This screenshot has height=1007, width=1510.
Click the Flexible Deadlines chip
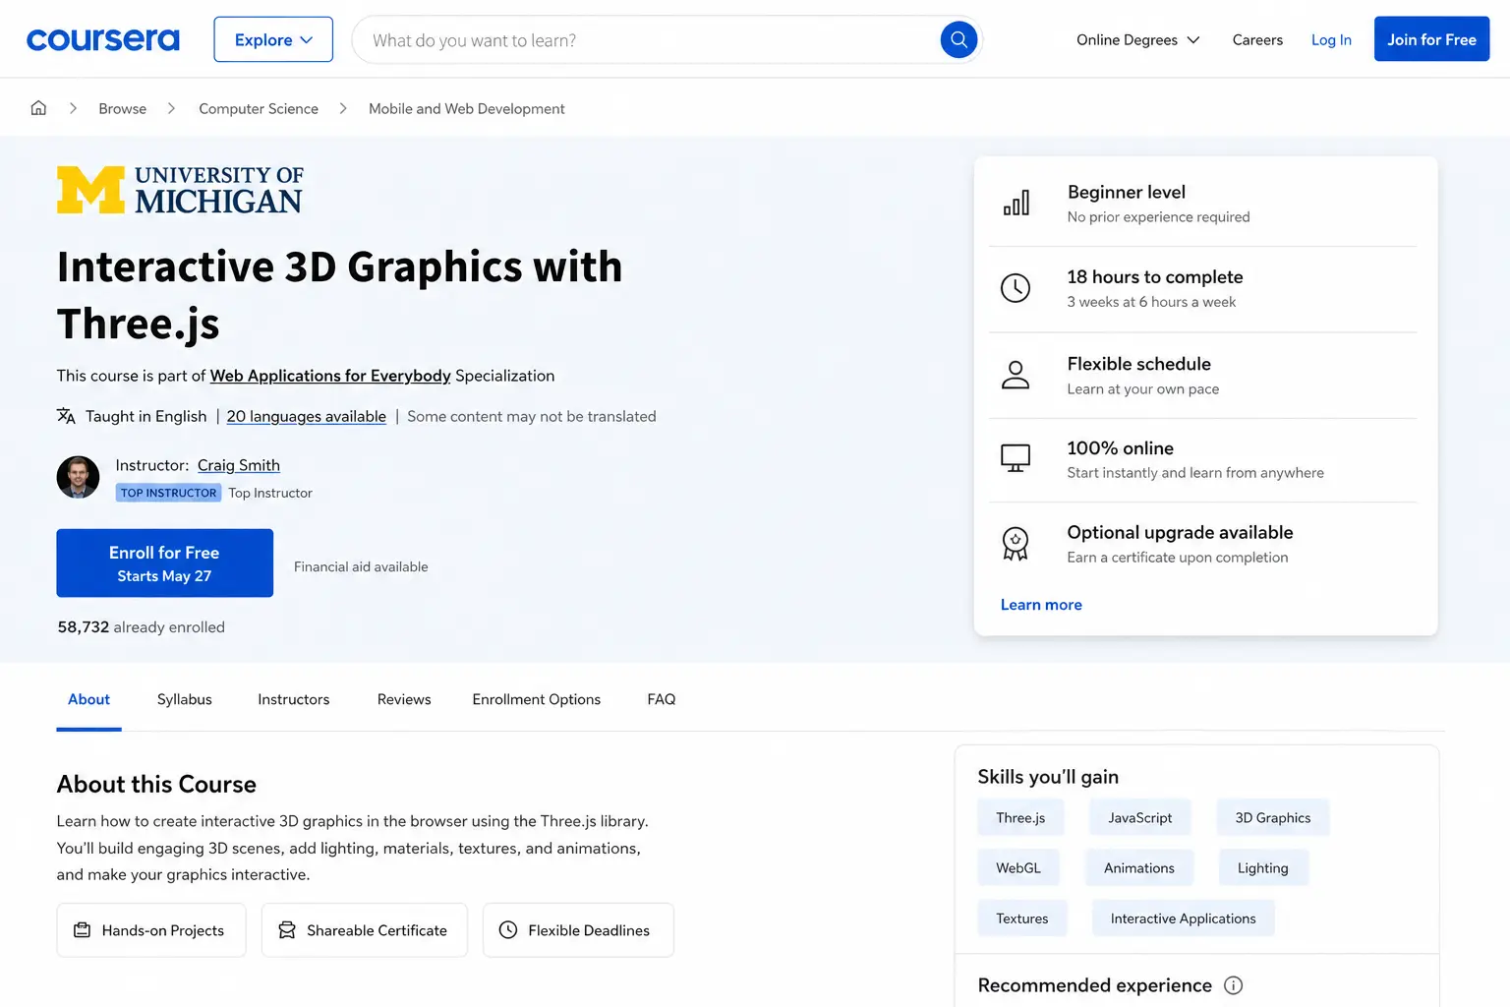(x=578, y=930)
